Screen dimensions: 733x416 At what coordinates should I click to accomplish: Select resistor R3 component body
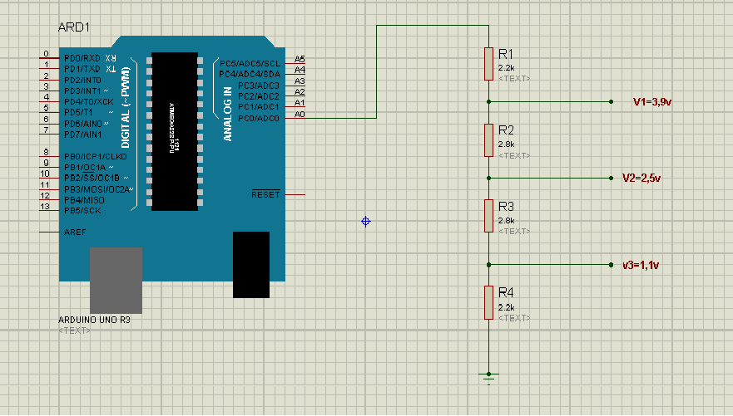click(x=488, y=216)
